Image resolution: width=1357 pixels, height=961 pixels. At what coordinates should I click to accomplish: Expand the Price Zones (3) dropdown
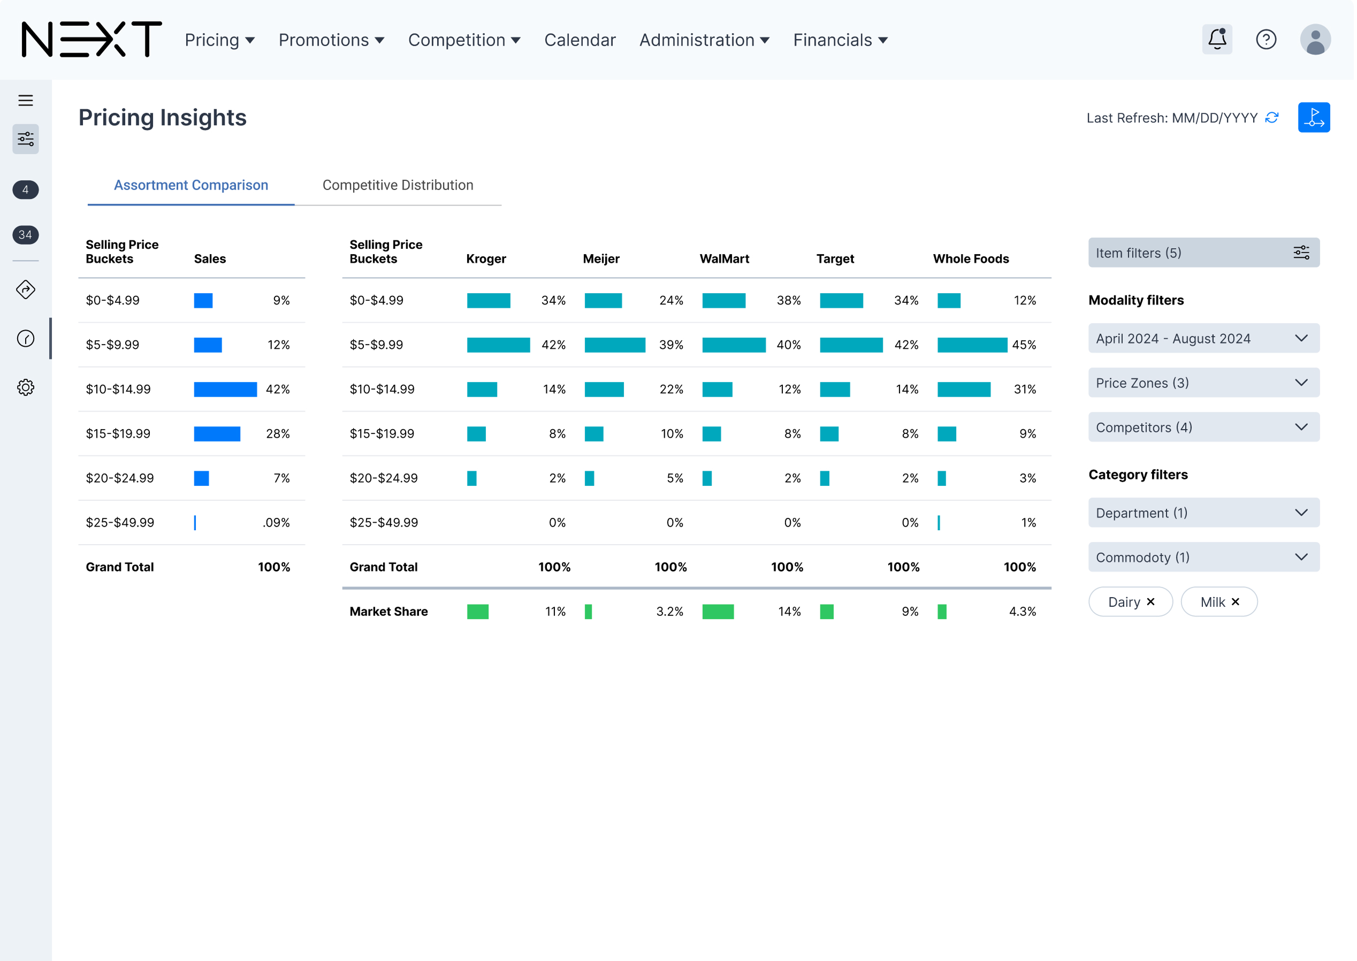(1203, 383)
